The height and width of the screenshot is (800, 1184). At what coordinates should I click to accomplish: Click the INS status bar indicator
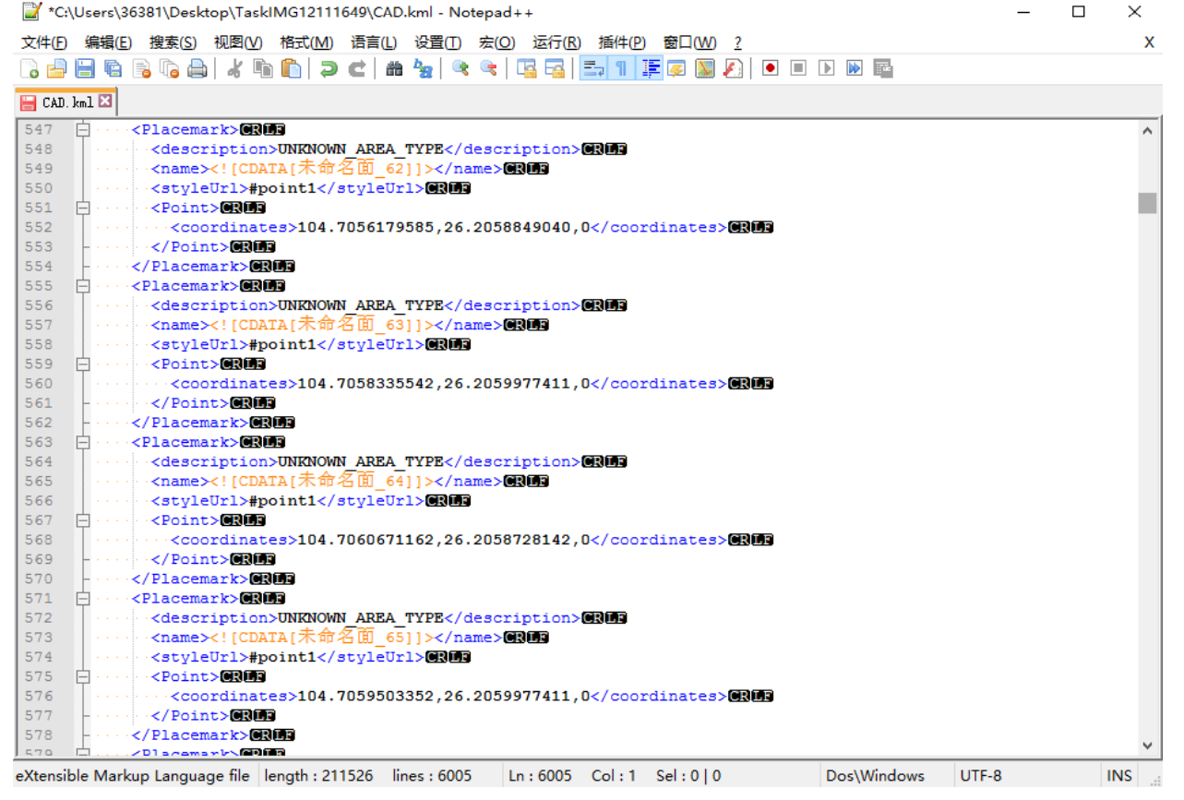(x=1118, y=776)
